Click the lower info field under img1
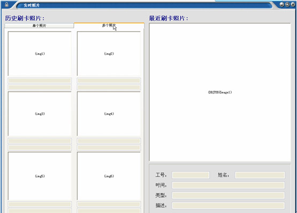 pos(40,88)
